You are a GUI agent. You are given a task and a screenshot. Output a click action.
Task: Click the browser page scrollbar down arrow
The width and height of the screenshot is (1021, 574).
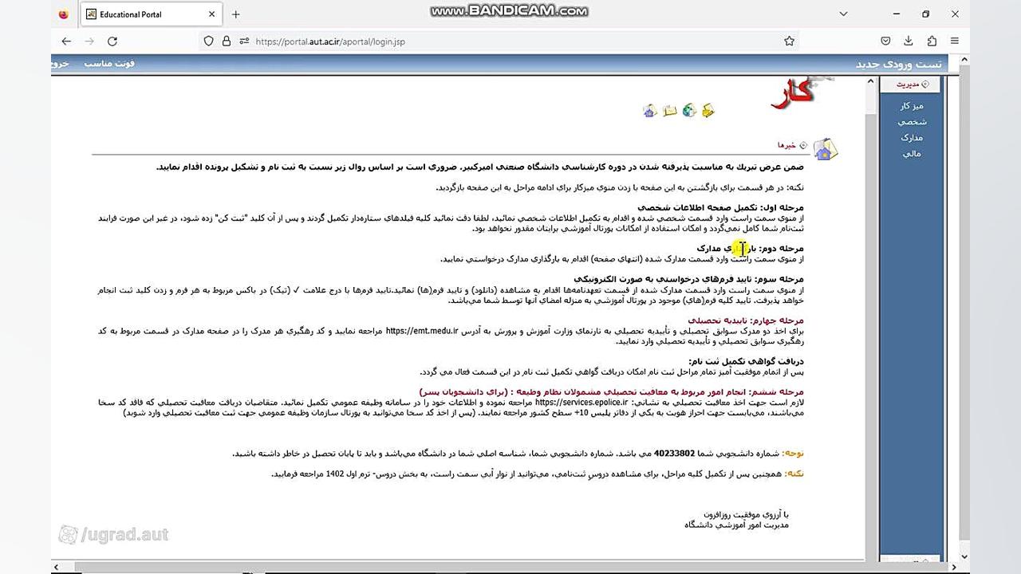point(965,556)
